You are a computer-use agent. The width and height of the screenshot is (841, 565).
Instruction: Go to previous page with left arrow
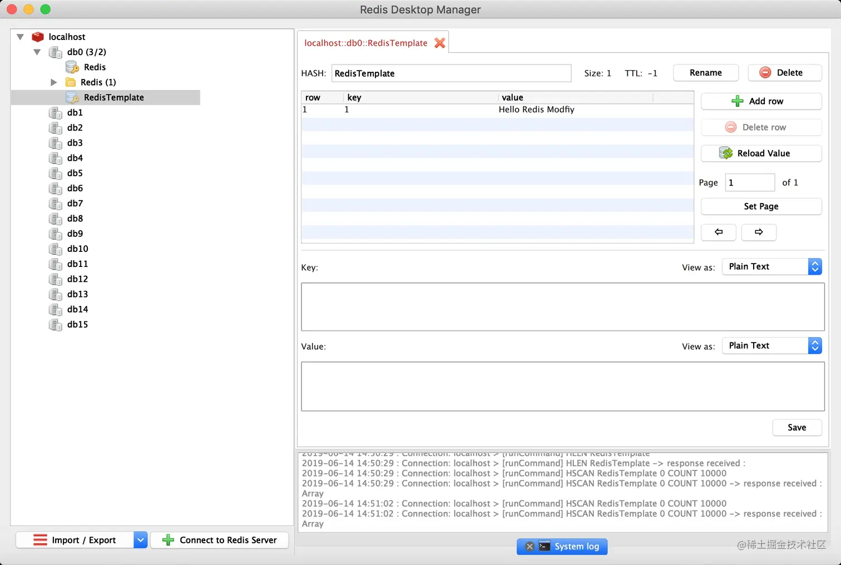(719, 232)
